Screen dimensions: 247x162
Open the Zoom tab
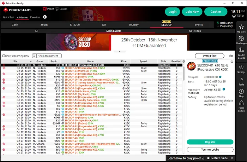point(44,25)
